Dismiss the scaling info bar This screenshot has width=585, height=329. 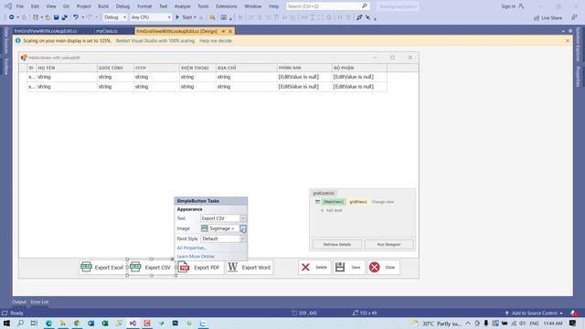568,40
